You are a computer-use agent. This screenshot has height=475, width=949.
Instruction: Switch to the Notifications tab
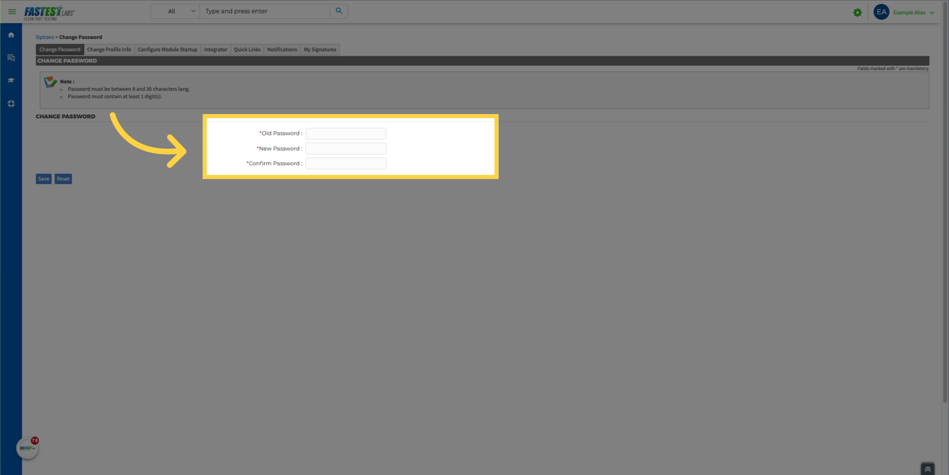tap(282, 49)
